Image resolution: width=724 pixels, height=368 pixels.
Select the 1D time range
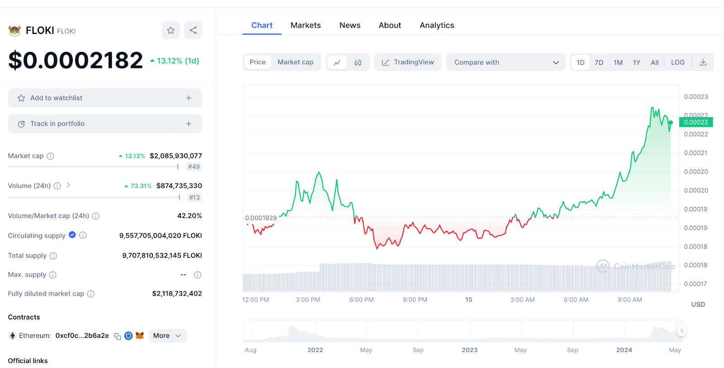click(x=581, y=62)
